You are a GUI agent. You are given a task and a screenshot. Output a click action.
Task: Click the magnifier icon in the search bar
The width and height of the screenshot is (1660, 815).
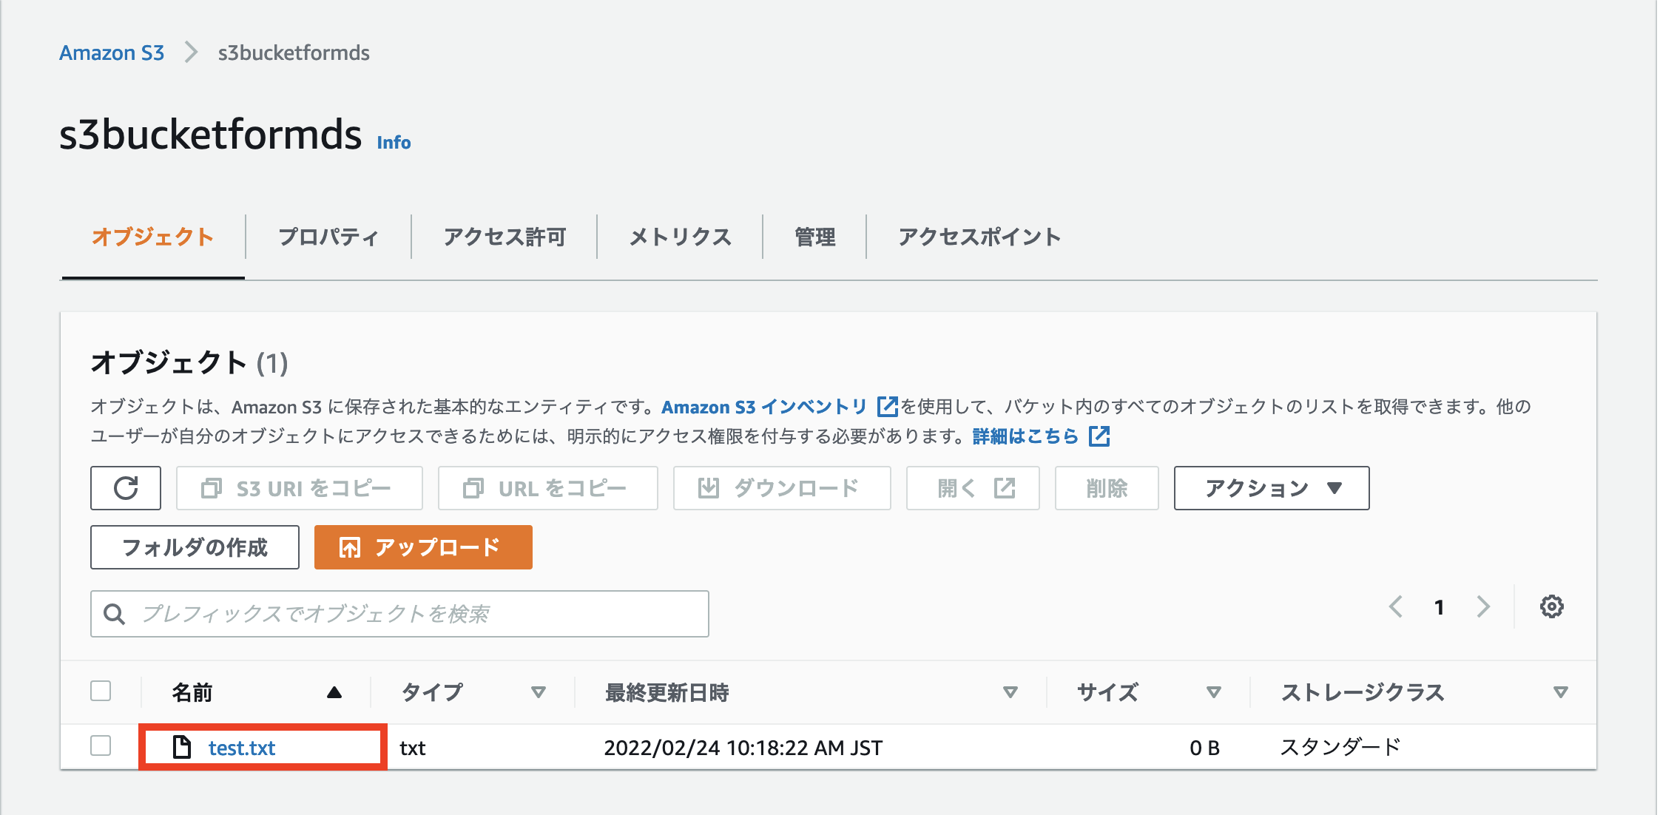coord(114,613)
